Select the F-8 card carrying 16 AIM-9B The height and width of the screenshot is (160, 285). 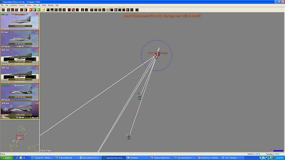(x=20, y=110)
